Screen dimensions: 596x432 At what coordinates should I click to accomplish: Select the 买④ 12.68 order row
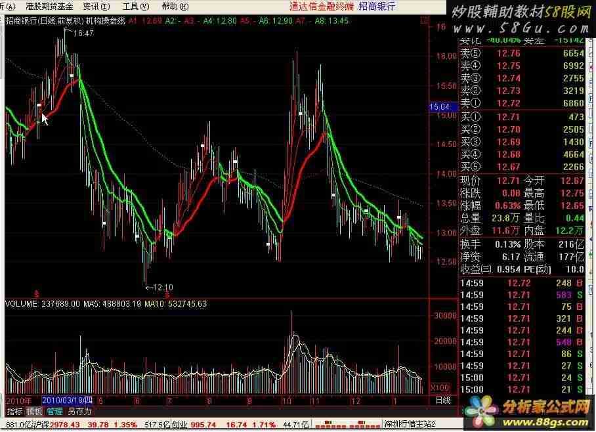[522, 154]
